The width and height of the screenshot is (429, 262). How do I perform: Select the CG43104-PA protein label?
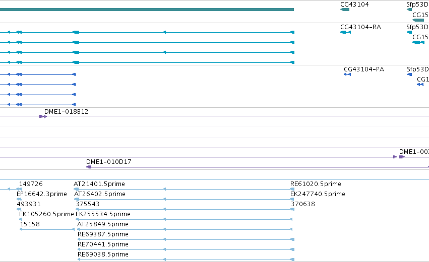[364, 69]
